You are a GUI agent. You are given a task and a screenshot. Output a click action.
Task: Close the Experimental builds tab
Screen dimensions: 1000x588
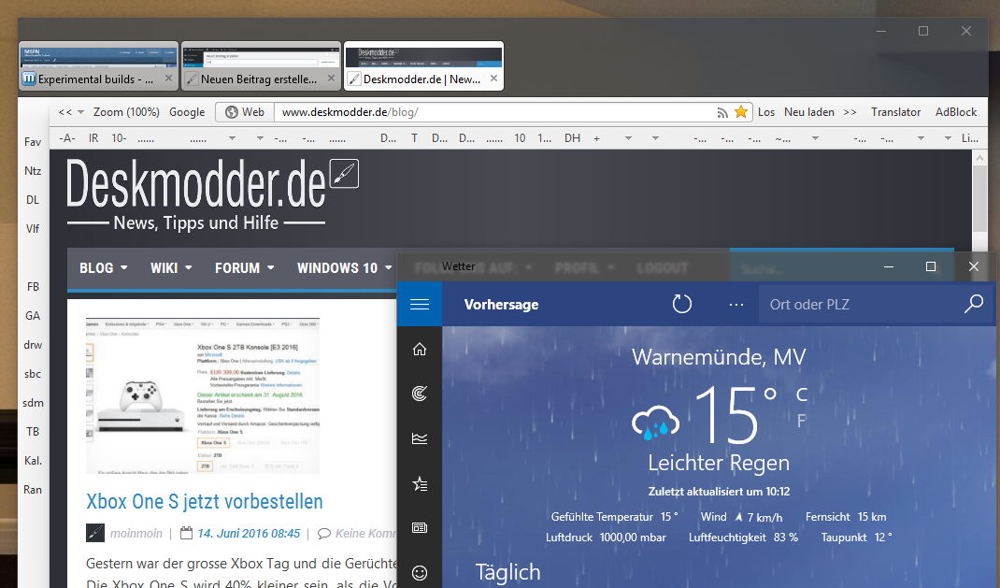(168, 78)
